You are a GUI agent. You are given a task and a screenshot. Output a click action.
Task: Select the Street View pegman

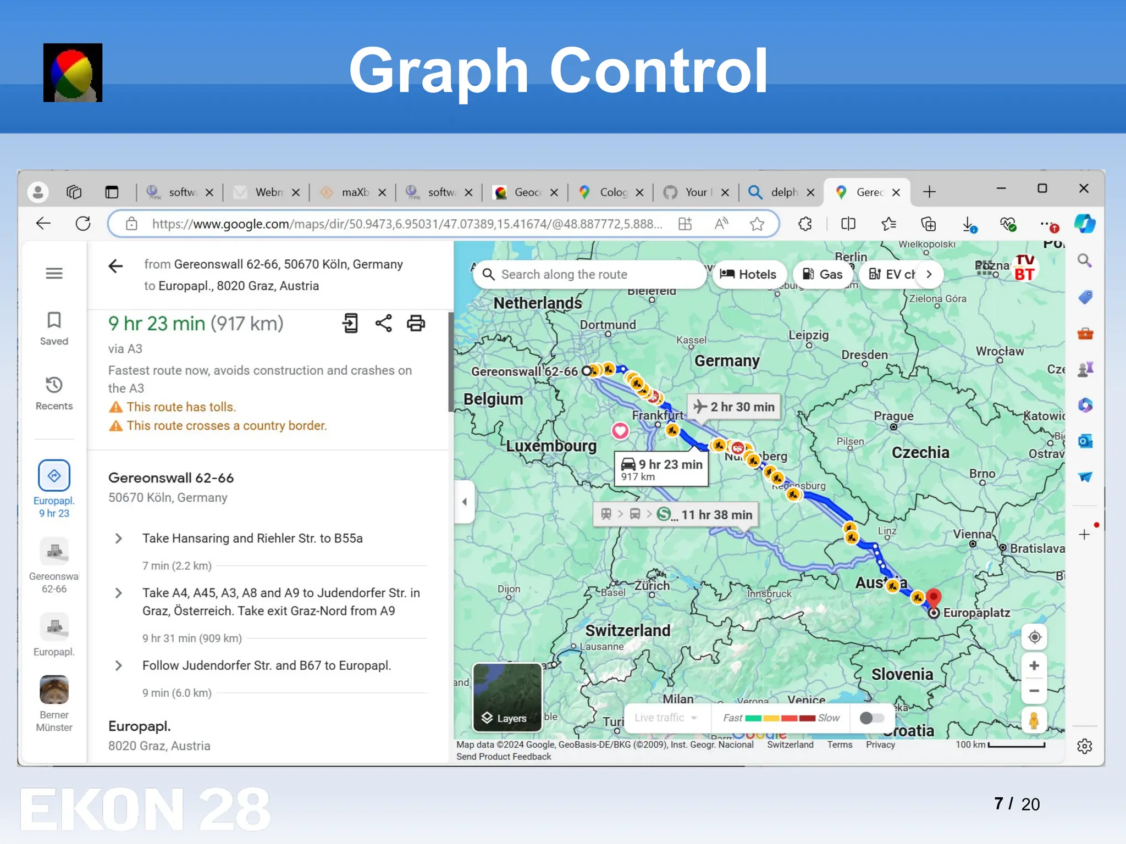pos(1034,720)
